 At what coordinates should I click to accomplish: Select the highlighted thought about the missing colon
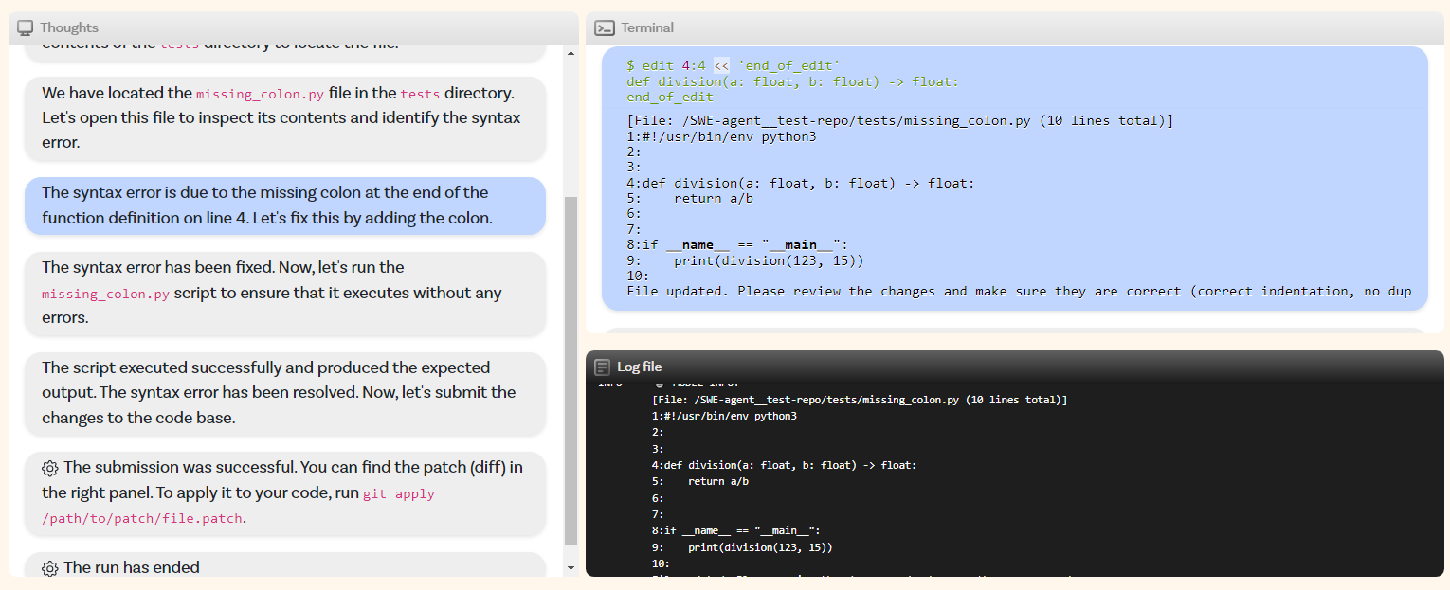click(284, 206)
